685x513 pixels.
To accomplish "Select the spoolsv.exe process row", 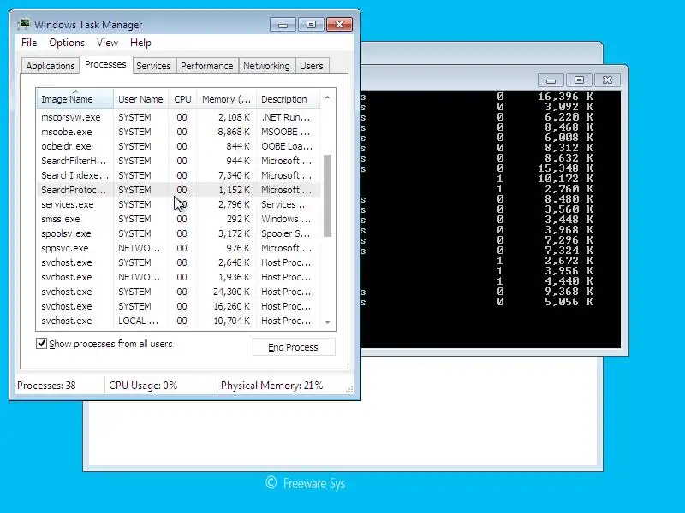I will (x=178, y=233).
